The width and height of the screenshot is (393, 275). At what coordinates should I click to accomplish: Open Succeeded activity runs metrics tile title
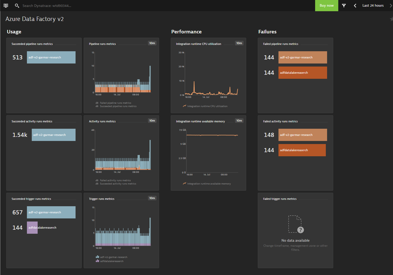tap(32, 121)
